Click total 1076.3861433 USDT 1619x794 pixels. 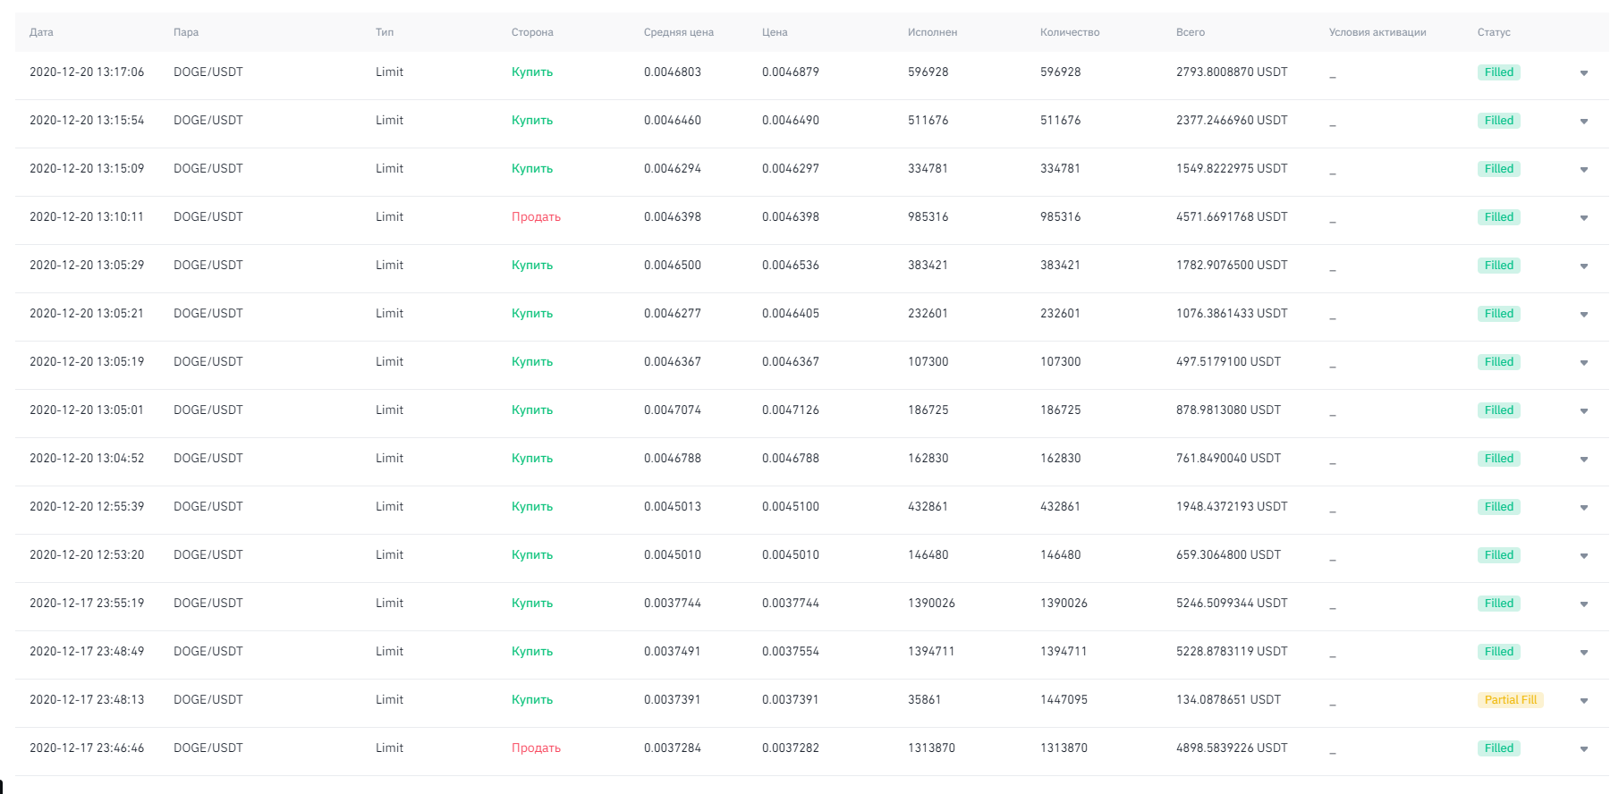1232,314
